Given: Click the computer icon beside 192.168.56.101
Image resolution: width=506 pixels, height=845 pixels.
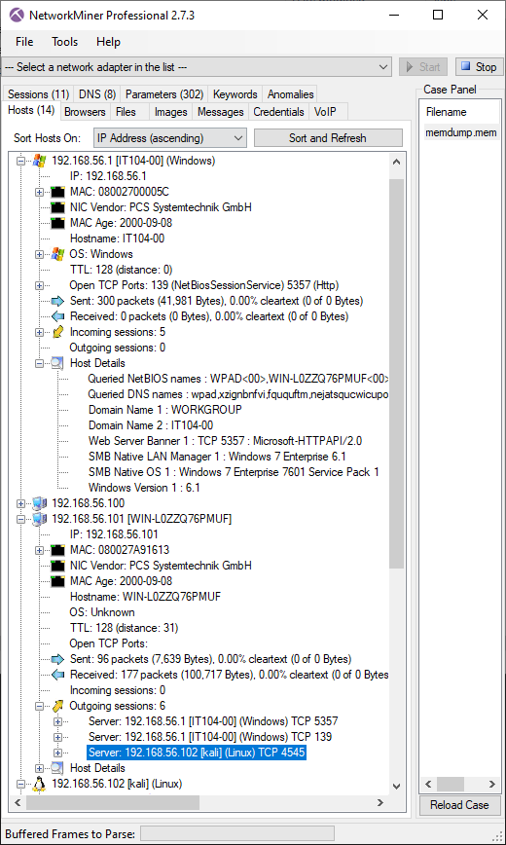Looking at the screenshot, I should [x=39, y=519].
